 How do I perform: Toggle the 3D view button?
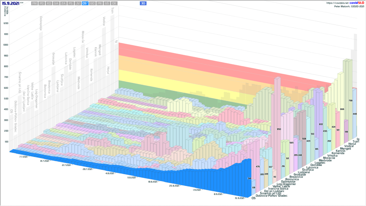pos(143,3)
